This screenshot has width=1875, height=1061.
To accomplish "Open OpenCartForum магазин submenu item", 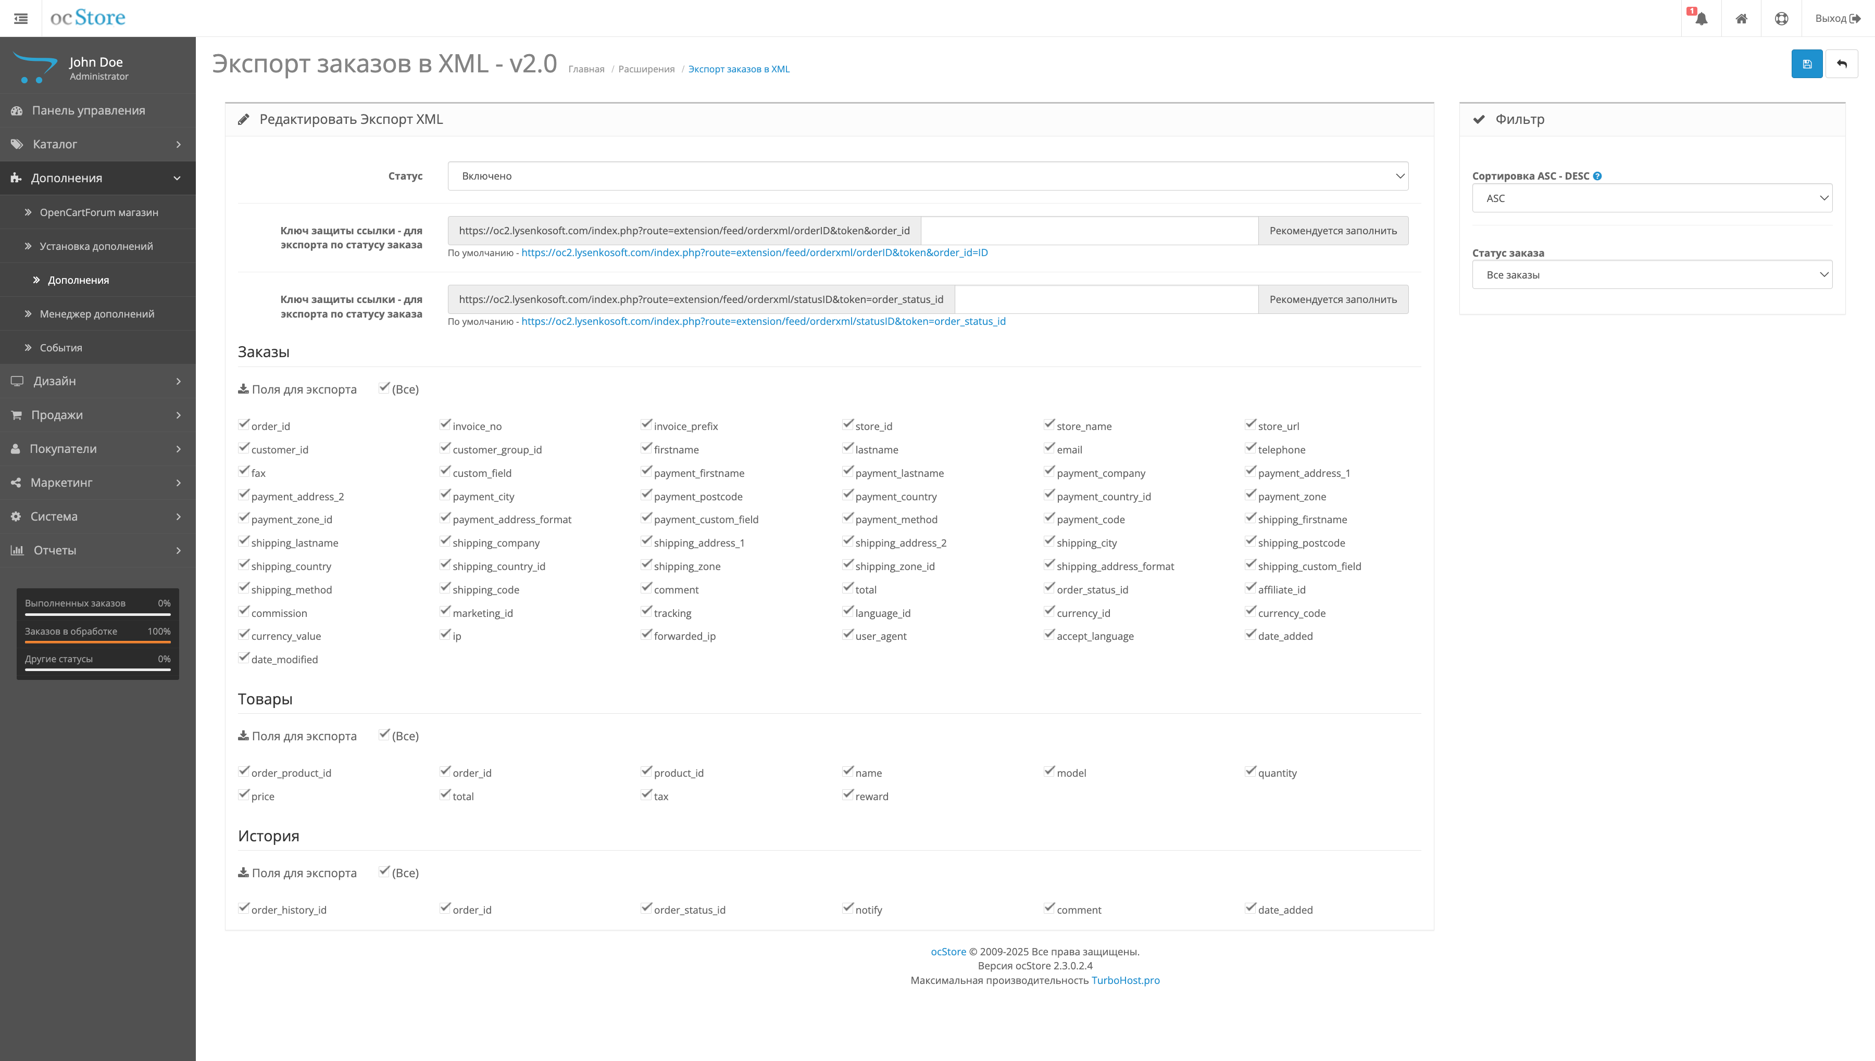I will [98, 212].
